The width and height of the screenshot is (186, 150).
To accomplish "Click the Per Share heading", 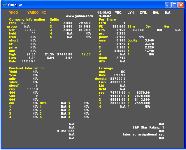I will pos(107,19).
